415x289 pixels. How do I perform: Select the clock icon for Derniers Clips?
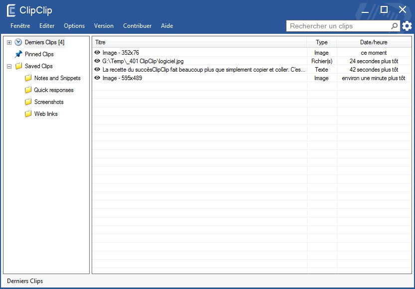point(18,42)
